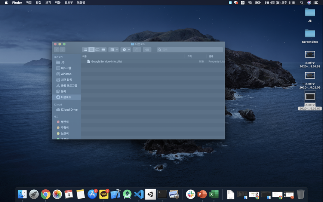Switch Finder to gallery view
Viewport: 323px width, 202px height.
tap(103, 50)
